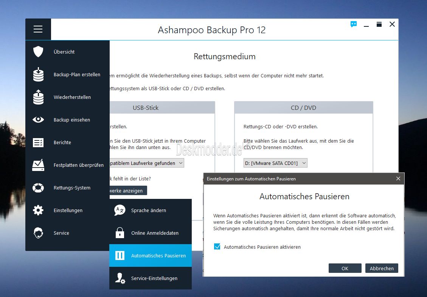Open Festplatten überprüfen menu entry
This screenshot has height=297, width=427.
click(x=68, y=165)
